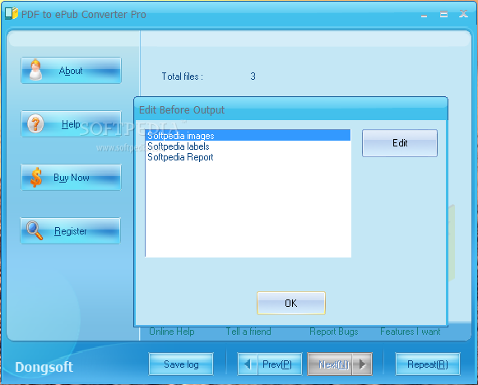Open the Online Help link

pos(172,332)
